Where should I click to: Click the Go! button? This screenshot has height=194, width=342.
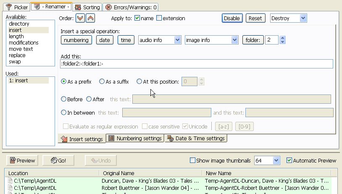[x=58, y=160]
